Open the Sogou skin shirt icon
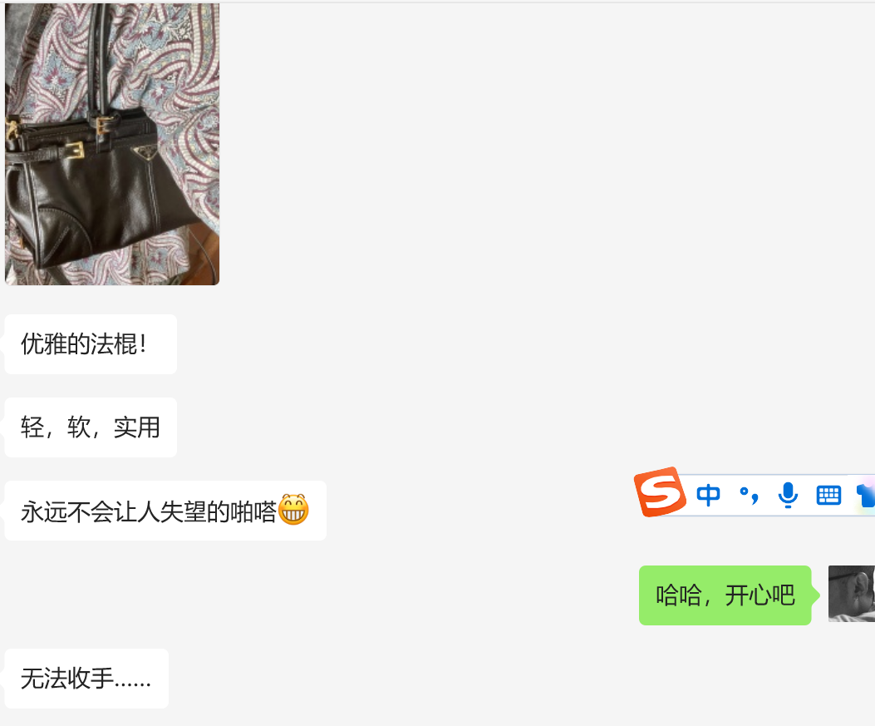The width and height of the screenshot is (875, 726). point(866,495)
